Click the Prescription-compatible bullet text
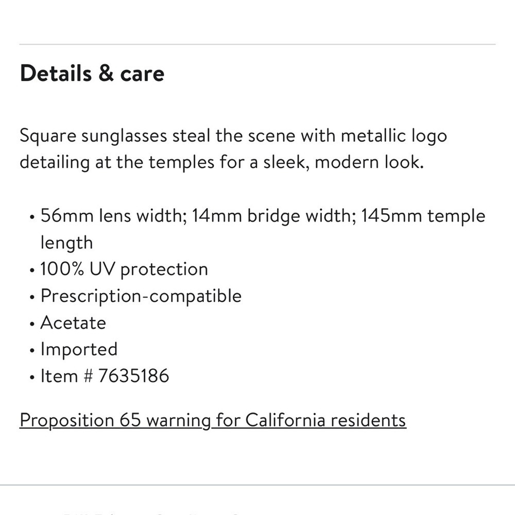This screenshot has width=515, height=515. coord(141,296)
